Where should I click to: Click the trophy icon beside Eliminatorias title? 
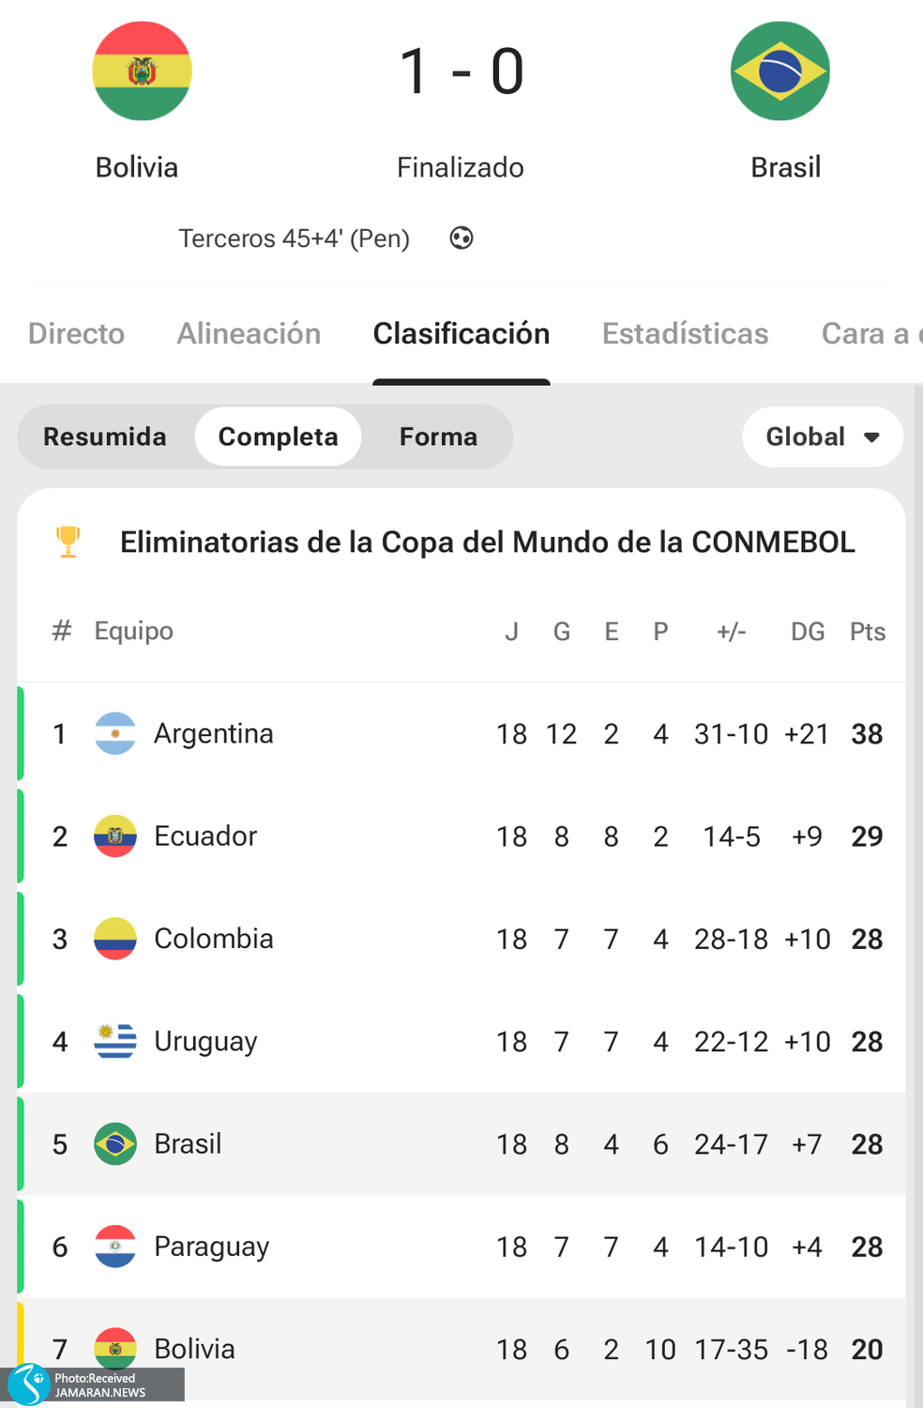[68, 542]
